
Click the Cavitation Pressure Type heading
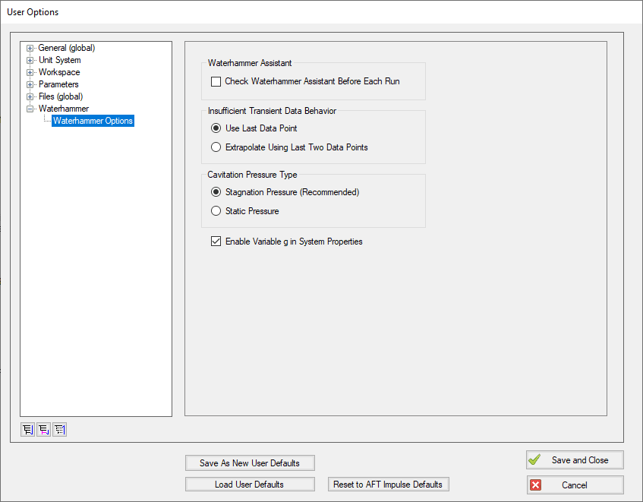click(x=252, y=175)
